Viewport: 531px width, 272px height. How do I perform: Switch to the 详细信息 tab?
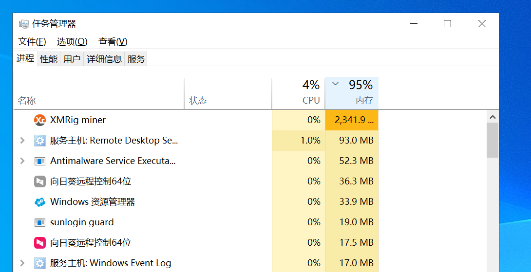104,59
